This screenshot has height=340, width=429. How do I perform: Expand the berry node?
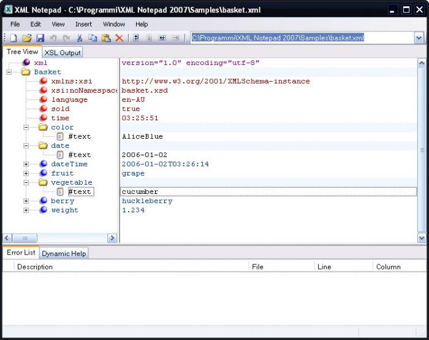(26, 201)
